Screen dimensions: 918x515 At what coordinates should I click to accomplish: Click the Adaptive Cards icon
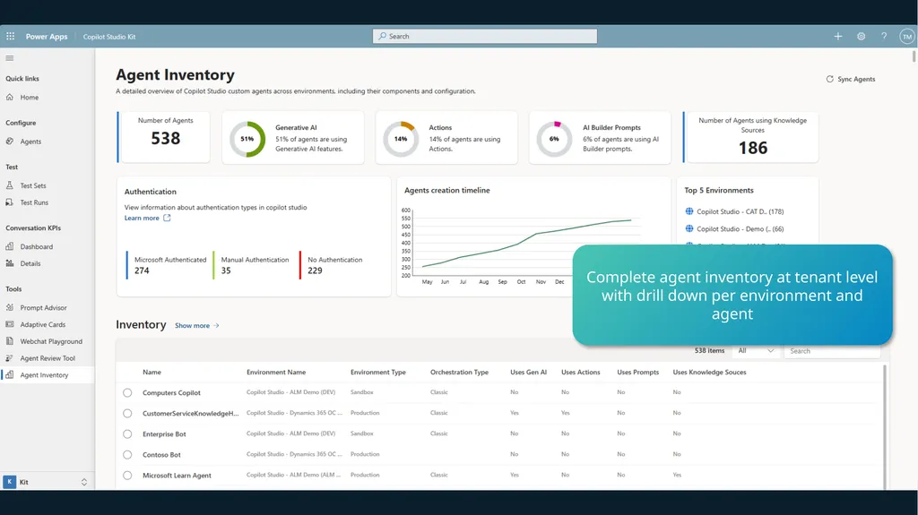coord(9,324)
